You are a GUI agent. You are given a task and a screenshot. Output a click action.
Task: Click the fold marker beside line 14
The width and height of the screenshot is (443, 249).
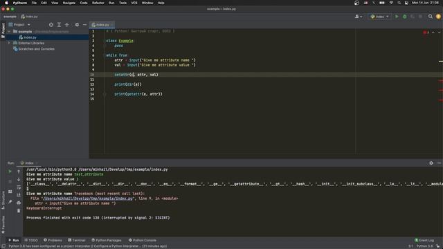click(x=105, y=94)
